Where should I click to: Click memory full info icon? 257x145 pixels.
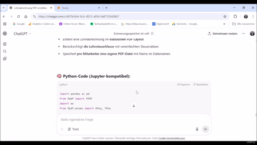pyautogui.click(x=152, y=33)
